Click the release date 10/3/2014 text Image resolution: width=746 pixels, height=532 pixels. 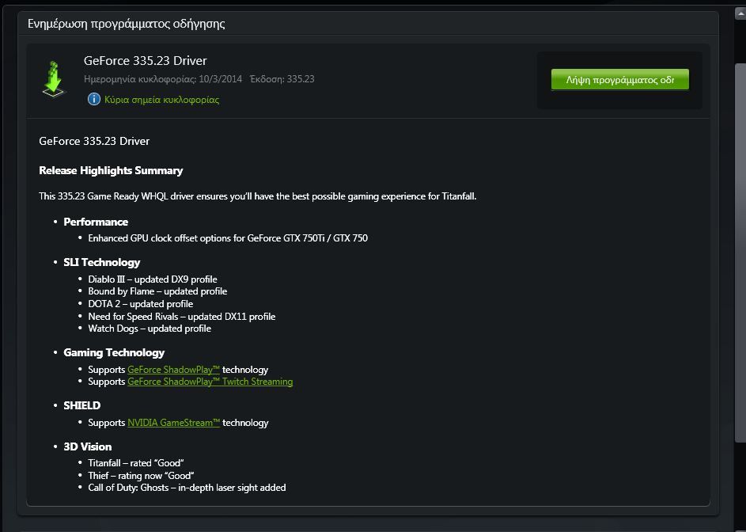(220, 79)
